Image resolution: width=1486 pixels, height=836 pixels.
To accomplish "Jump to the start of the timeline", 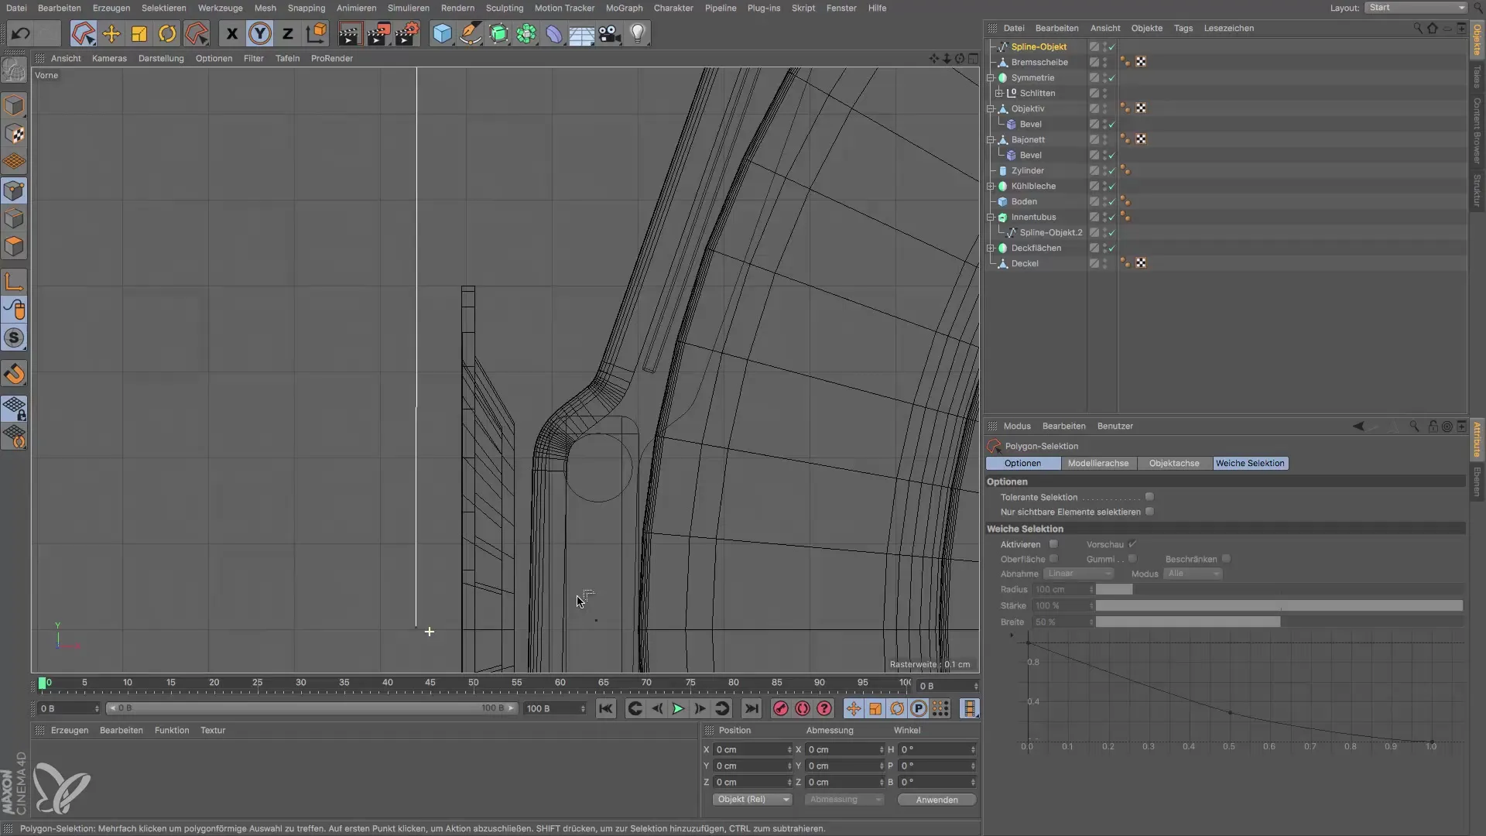I will tap(606, 708).
